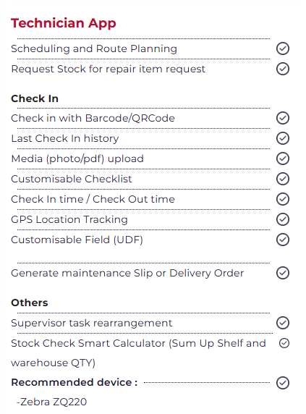Screen dimensions: 306x414
Task: Click the Scheduling and Route Planning label
Action: click(x=94, y=48)
